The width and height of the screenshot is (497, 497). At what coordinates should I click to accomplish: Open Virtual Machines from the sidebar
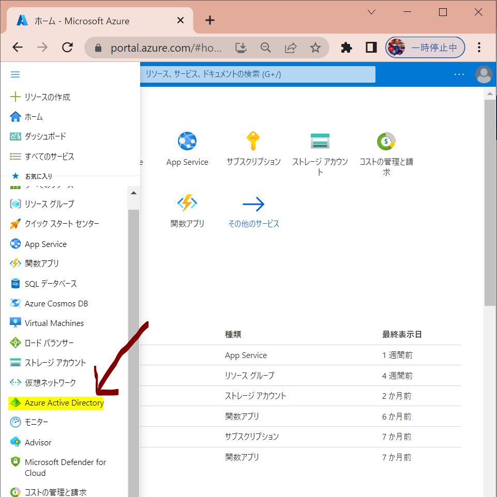coord(54,323)
